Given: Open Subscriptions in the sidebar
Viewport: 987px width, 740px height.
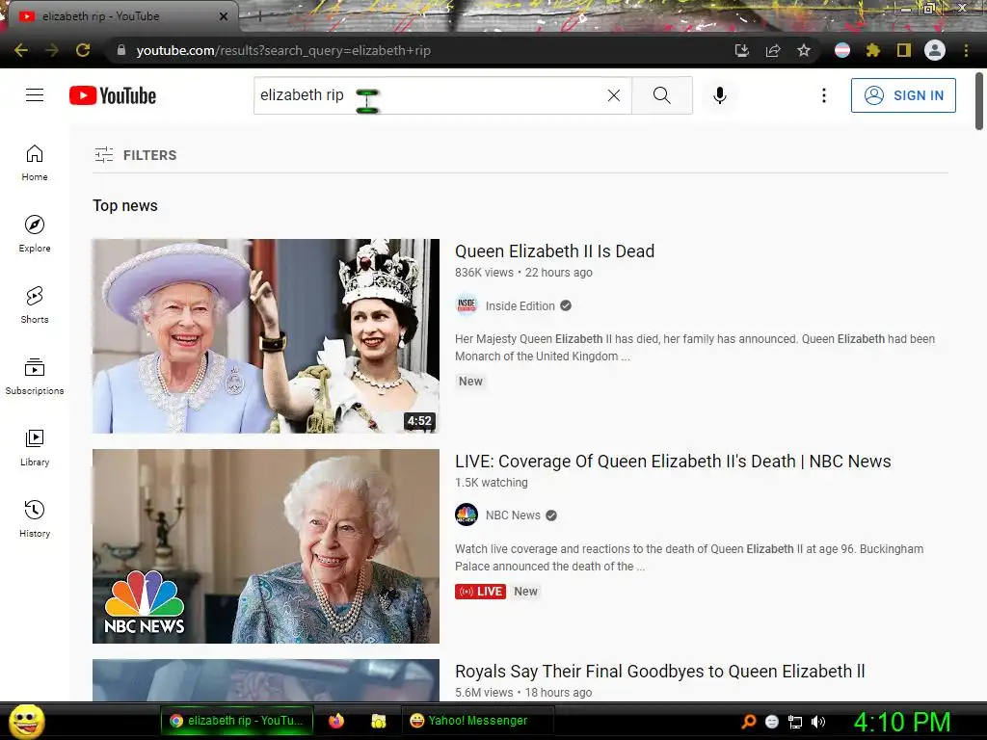Looking at the screenshot, I should pos(35,377).
